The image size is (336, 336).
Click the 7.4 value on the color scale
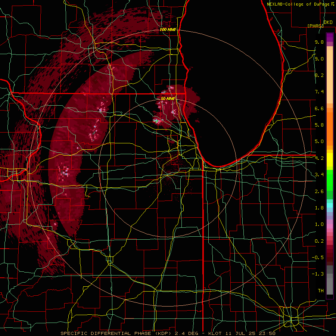tap(319, 92)
